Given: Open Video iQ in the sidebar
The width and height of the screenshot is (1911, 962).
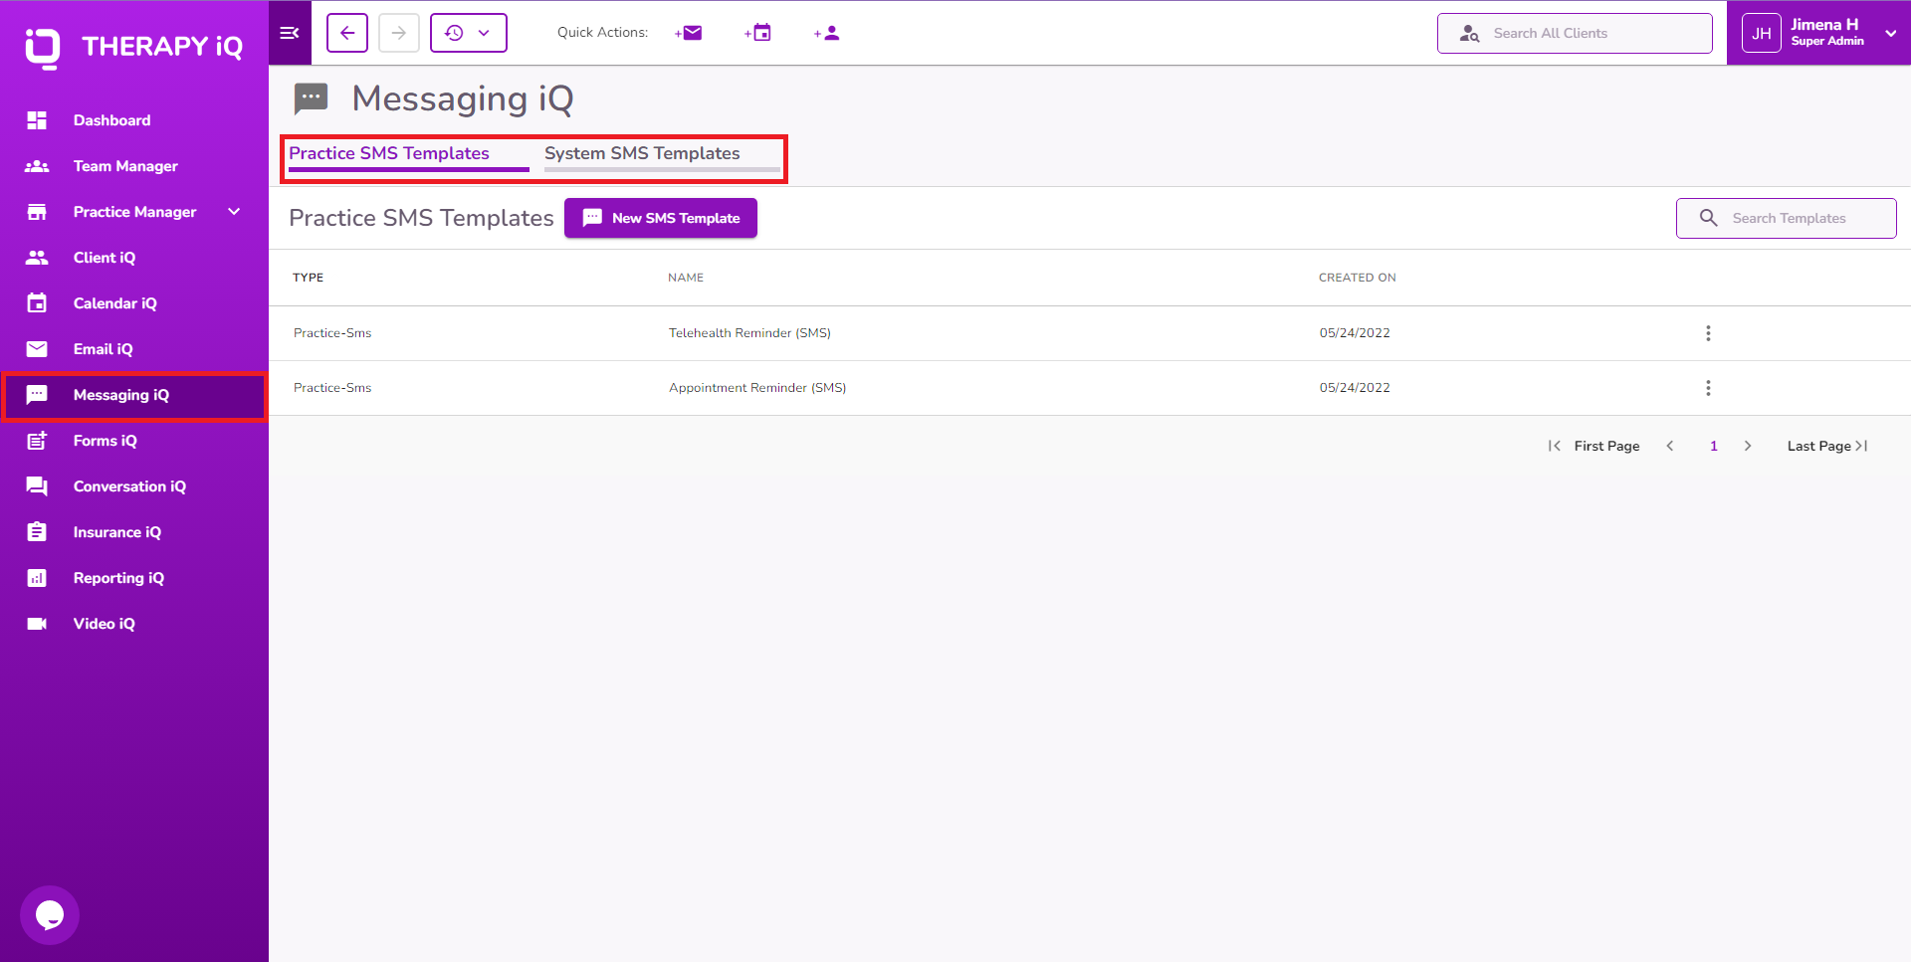Looking at the screenshot, I should pyautogui.click(x=104, y=623).
